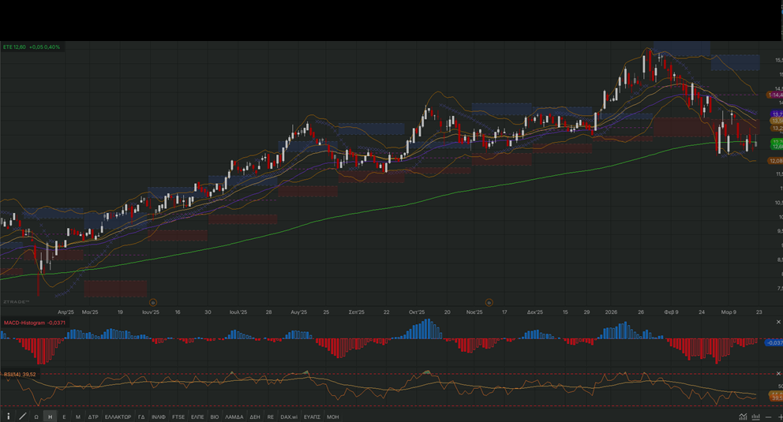Select the Ω timeframe button

36,416
